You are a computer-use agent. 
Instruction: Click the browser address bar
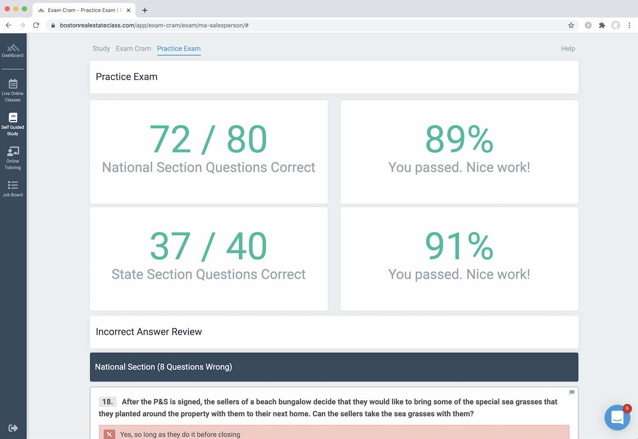[x=298, y=25]
